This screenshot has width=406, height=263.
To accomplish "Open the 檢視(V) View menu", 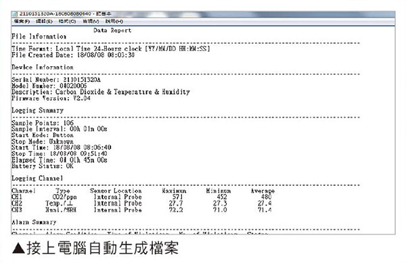I will point(91,21).
